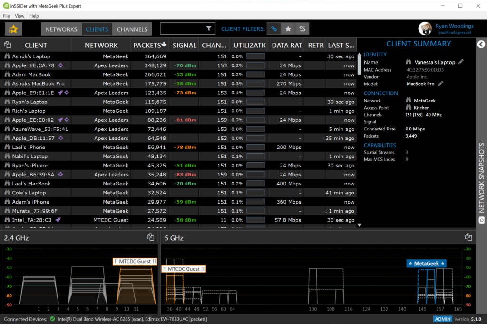The height and width of the screenshot is (324, 487).
Task: Sort by the UTILIZATION column header
Action: (x=249, y=45)
